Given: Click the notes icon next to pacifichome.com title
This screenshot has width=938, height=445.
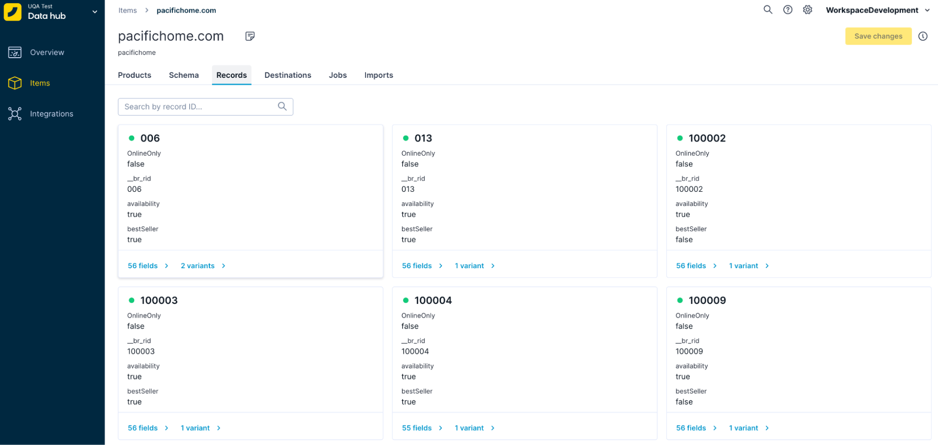Looking at the screenshot, I should pyautogui.click(x=250, y=36).
